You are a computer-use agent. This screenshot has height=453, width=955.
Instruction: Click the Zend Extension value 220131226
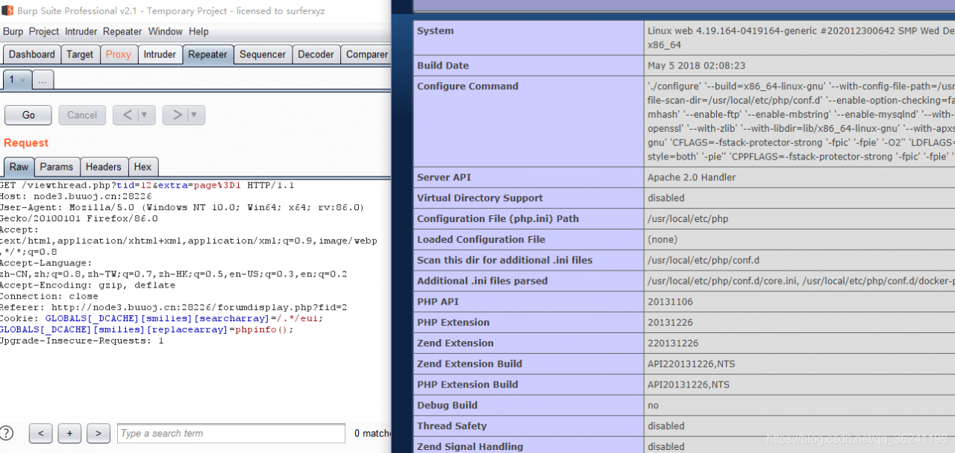[673, 343]
